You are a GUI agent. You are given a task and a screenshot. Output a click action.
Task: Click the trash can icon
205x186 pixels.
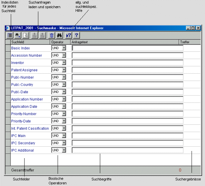click(52, 35)
